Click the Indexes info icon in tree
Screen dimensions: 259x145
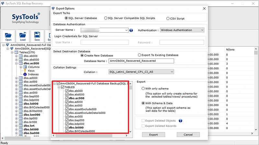[x=25, y=74]
